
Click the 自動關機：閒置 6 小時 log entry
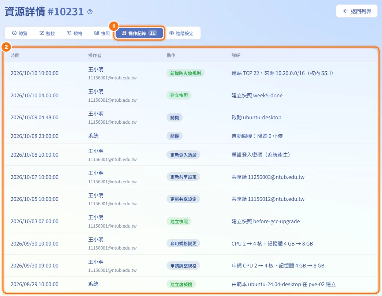point(257,136)
